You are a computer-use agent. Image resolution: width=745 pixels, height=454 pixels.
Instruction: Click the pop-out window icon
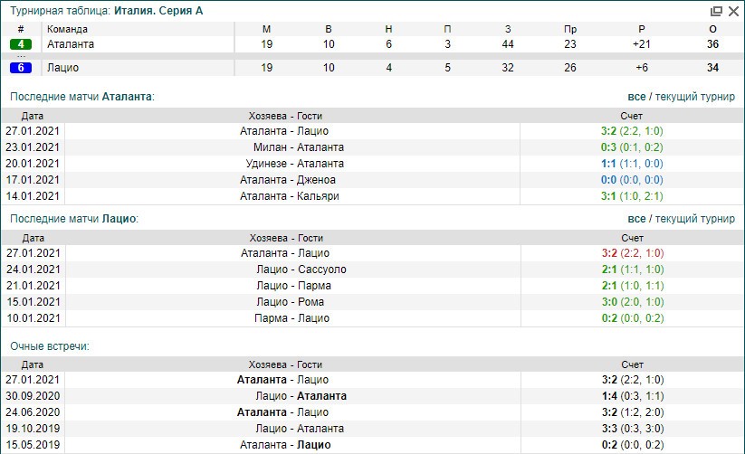pos(717,11)
